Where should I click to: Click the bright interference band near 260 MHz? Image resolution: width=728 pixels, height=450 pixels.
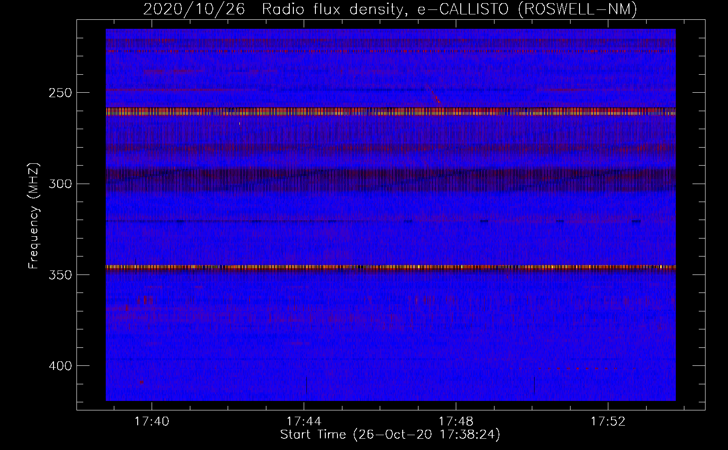391,112
